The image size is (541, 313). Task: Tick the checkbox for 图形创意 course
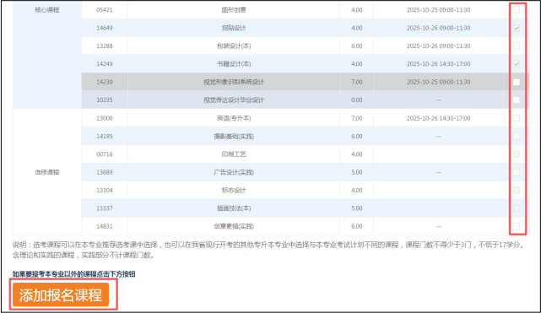point(517,10)
